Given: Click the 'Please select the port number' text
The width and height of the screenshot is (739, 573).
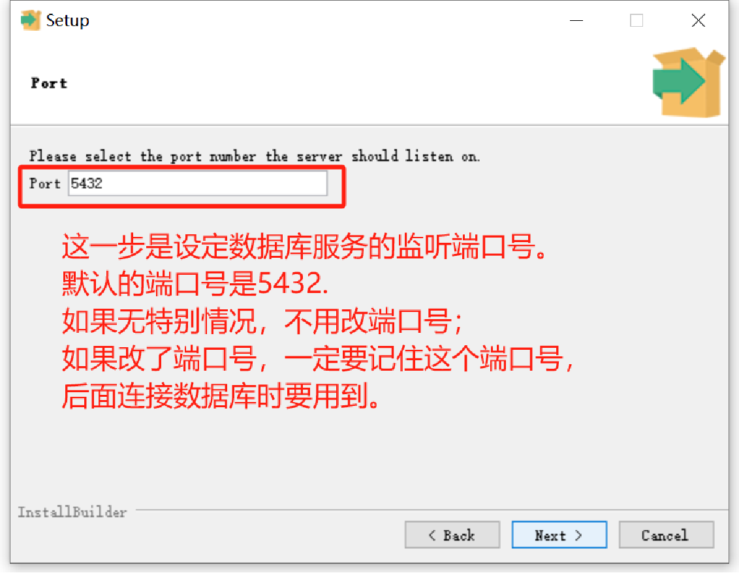Looking at the screenshot, I should 255,156.
